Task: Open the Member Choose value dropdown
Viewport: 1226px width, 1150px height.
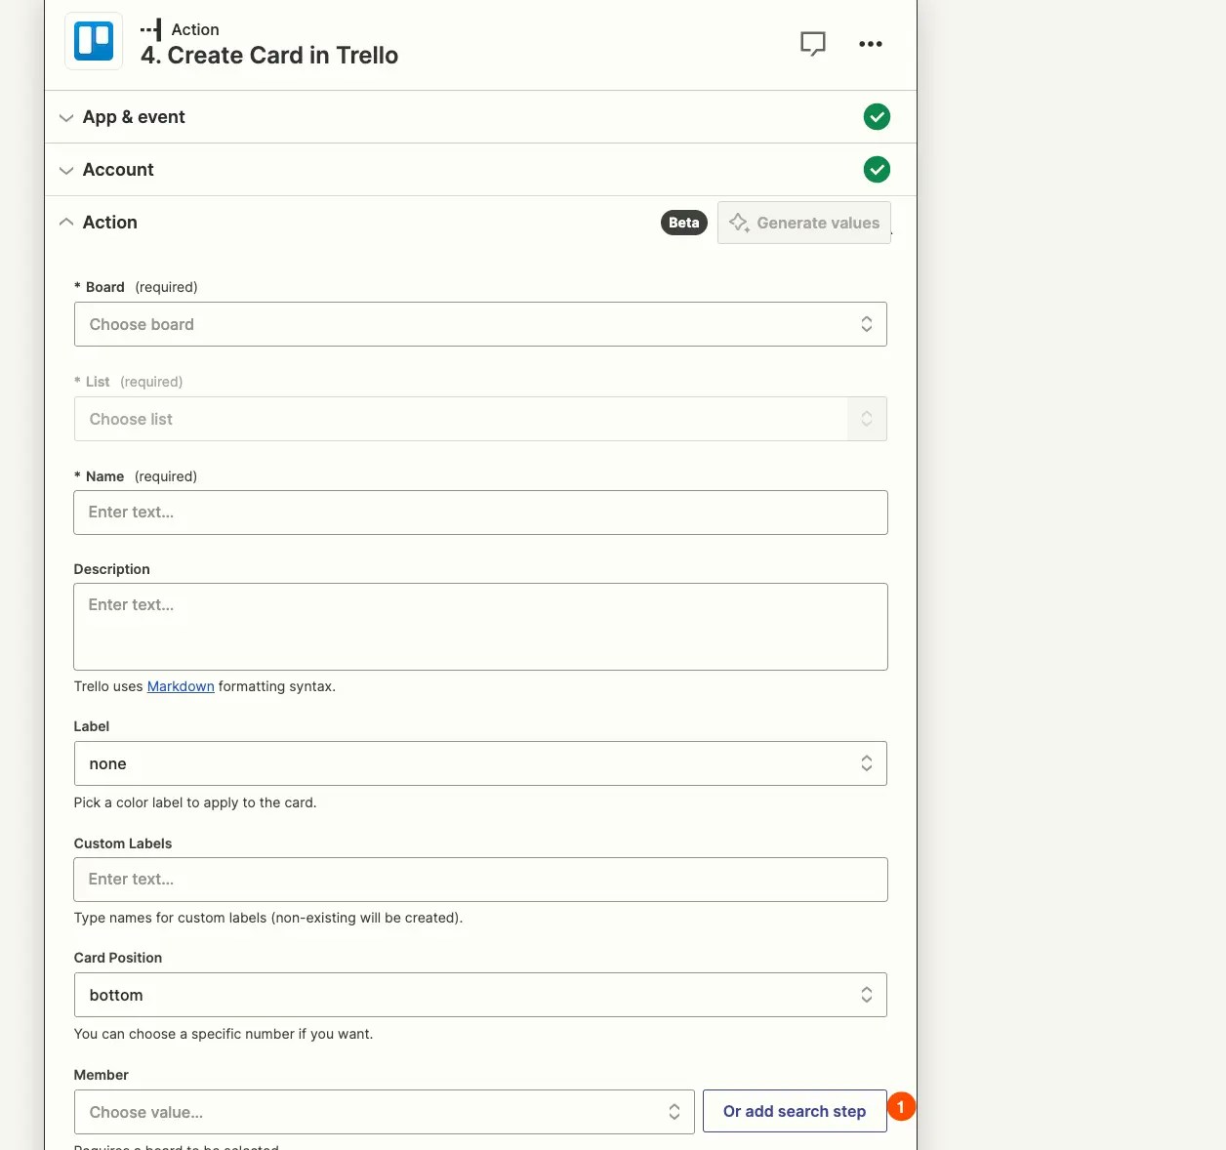Action: tap(384, 1112)
